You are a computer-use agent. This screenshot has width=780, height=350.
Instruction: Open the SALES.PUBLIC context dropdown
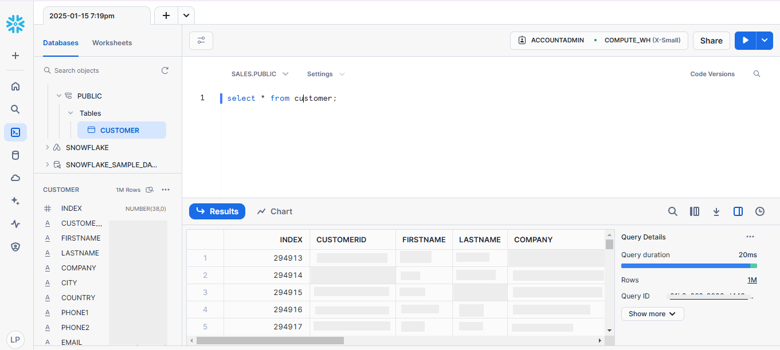pos(260,74)
